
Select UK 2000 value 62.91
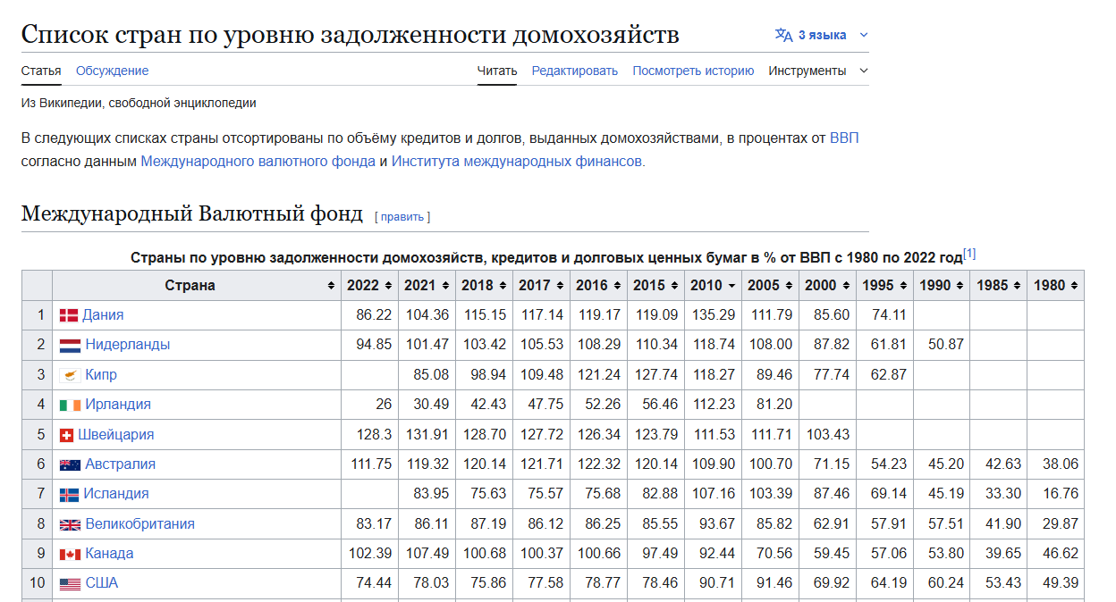831,524
